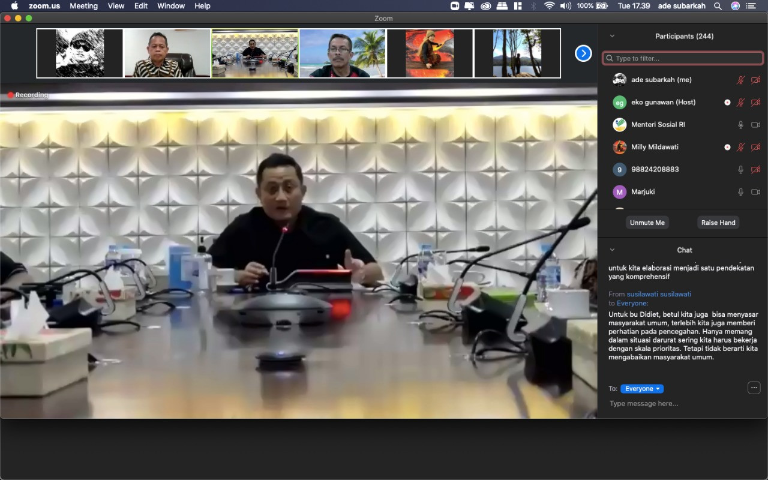Click the Raise Hand button
The image size is (768, 480).
(x=718, y=223)
